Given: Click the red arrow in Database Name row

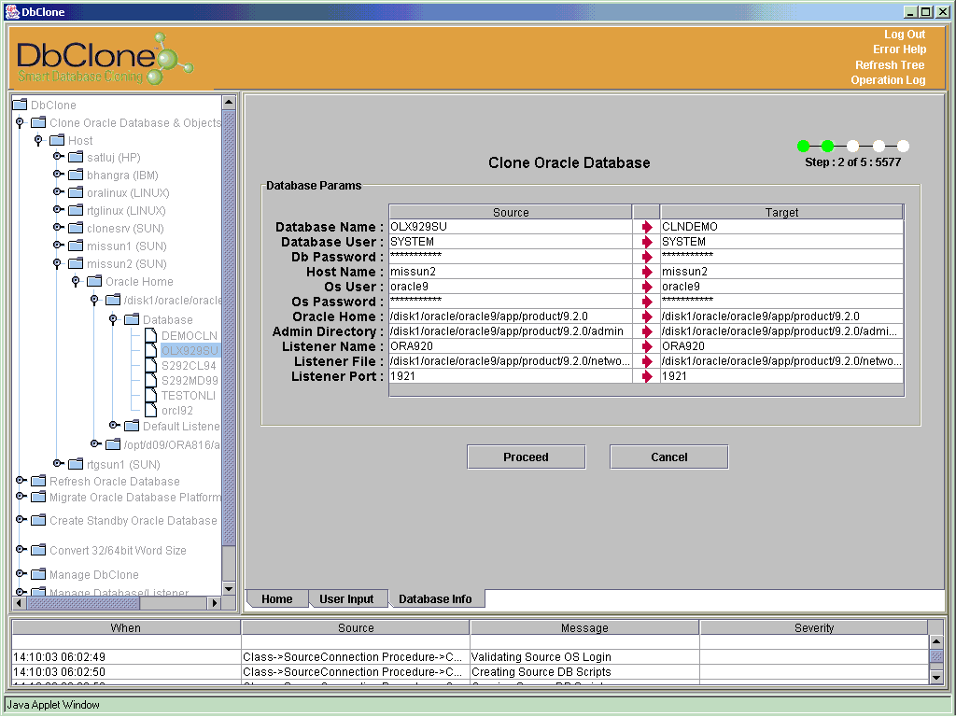Looking at the screenshot, I should (646, 227).
